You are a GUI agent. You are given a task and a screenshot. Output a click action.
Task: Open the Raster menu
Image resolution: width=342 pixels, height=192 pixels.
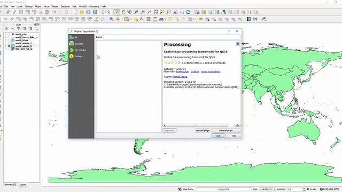[x=55, y=6]
